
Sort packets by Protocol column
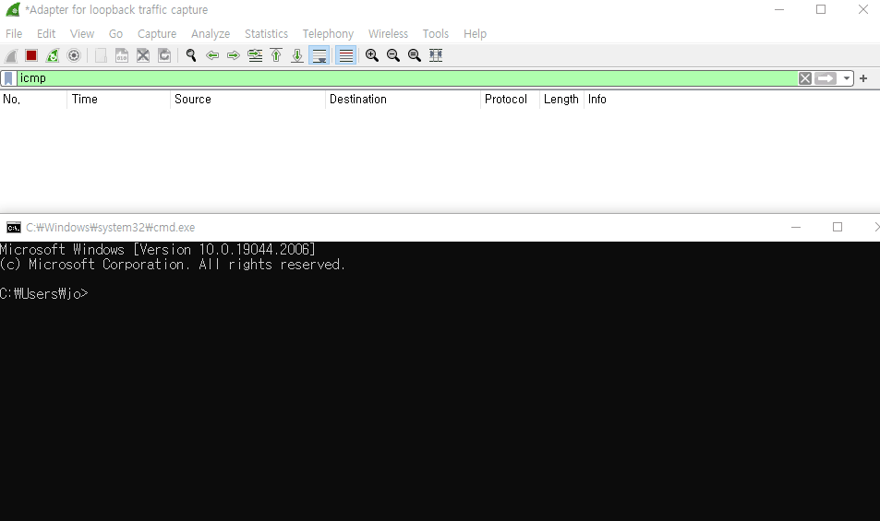click(510, 100)
